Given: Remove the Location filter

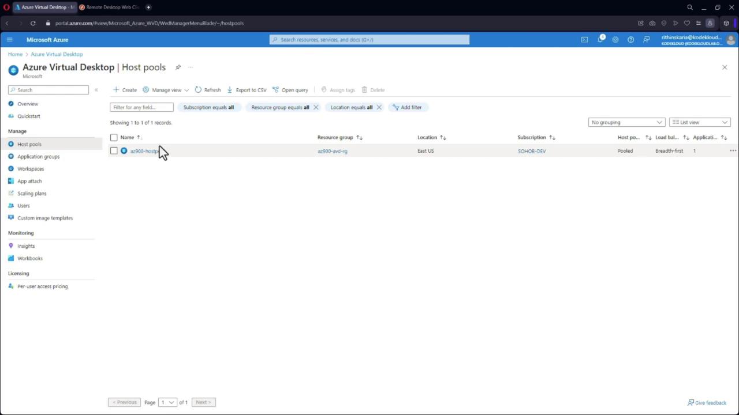Looking at the screenshot, I should (379, 107).
